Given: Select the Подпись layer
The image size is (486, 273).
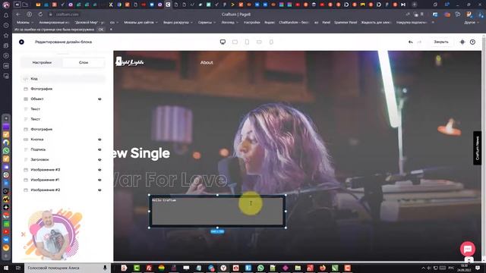Looking at the screenshot, I should coord(63,149).
